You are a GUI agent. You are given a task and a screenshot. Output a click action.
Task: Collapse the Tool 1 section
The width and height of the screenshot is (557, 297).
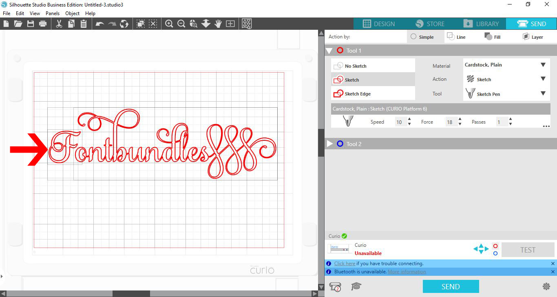tap(329, 51)
